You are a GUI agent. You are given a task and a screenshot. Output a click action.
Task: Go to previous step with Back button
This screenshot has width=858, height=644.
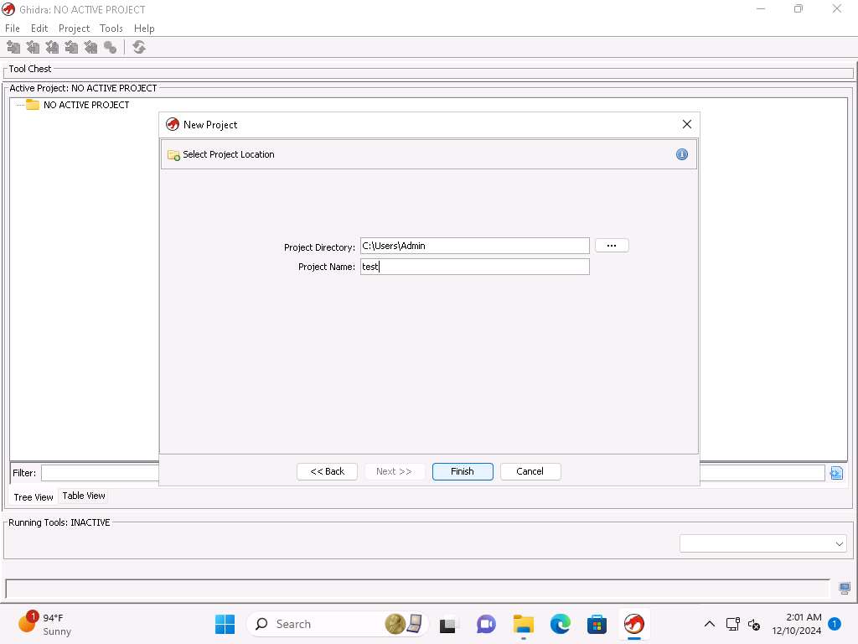[x=327, y=471]
